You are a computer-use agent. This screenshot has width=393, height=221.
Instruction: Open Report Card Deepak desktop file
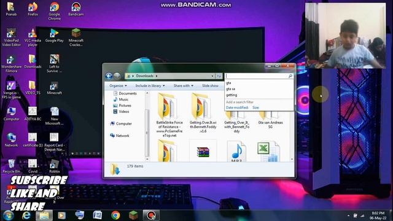(x=55, y=142)
